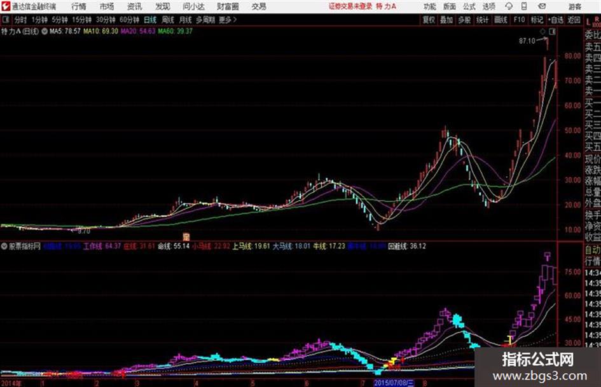Screen dimensions: 601x387
Task: Click the 叠加 overlay button
Action: tap(446, 20)
